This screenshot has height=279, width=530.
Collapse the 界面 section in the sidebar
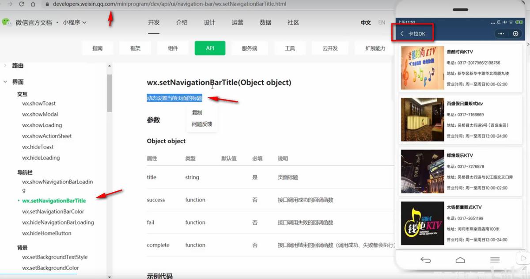5,82
